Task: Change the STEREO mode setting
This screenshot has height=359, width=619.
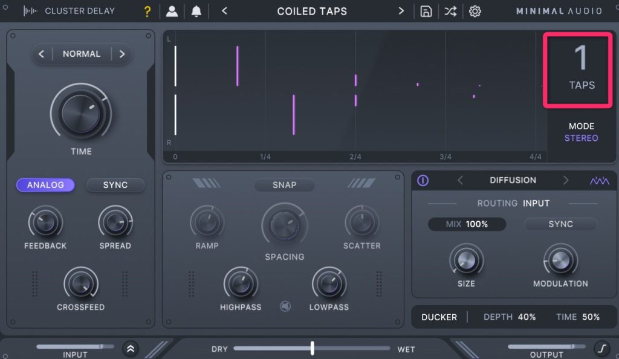Action: pyautogui.click(x=581, y=138)
